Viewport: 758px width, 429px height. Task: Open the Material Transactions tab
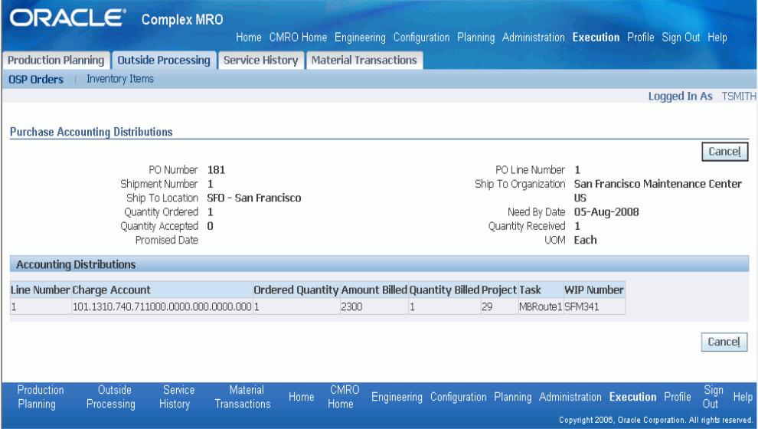click(364, 61)
